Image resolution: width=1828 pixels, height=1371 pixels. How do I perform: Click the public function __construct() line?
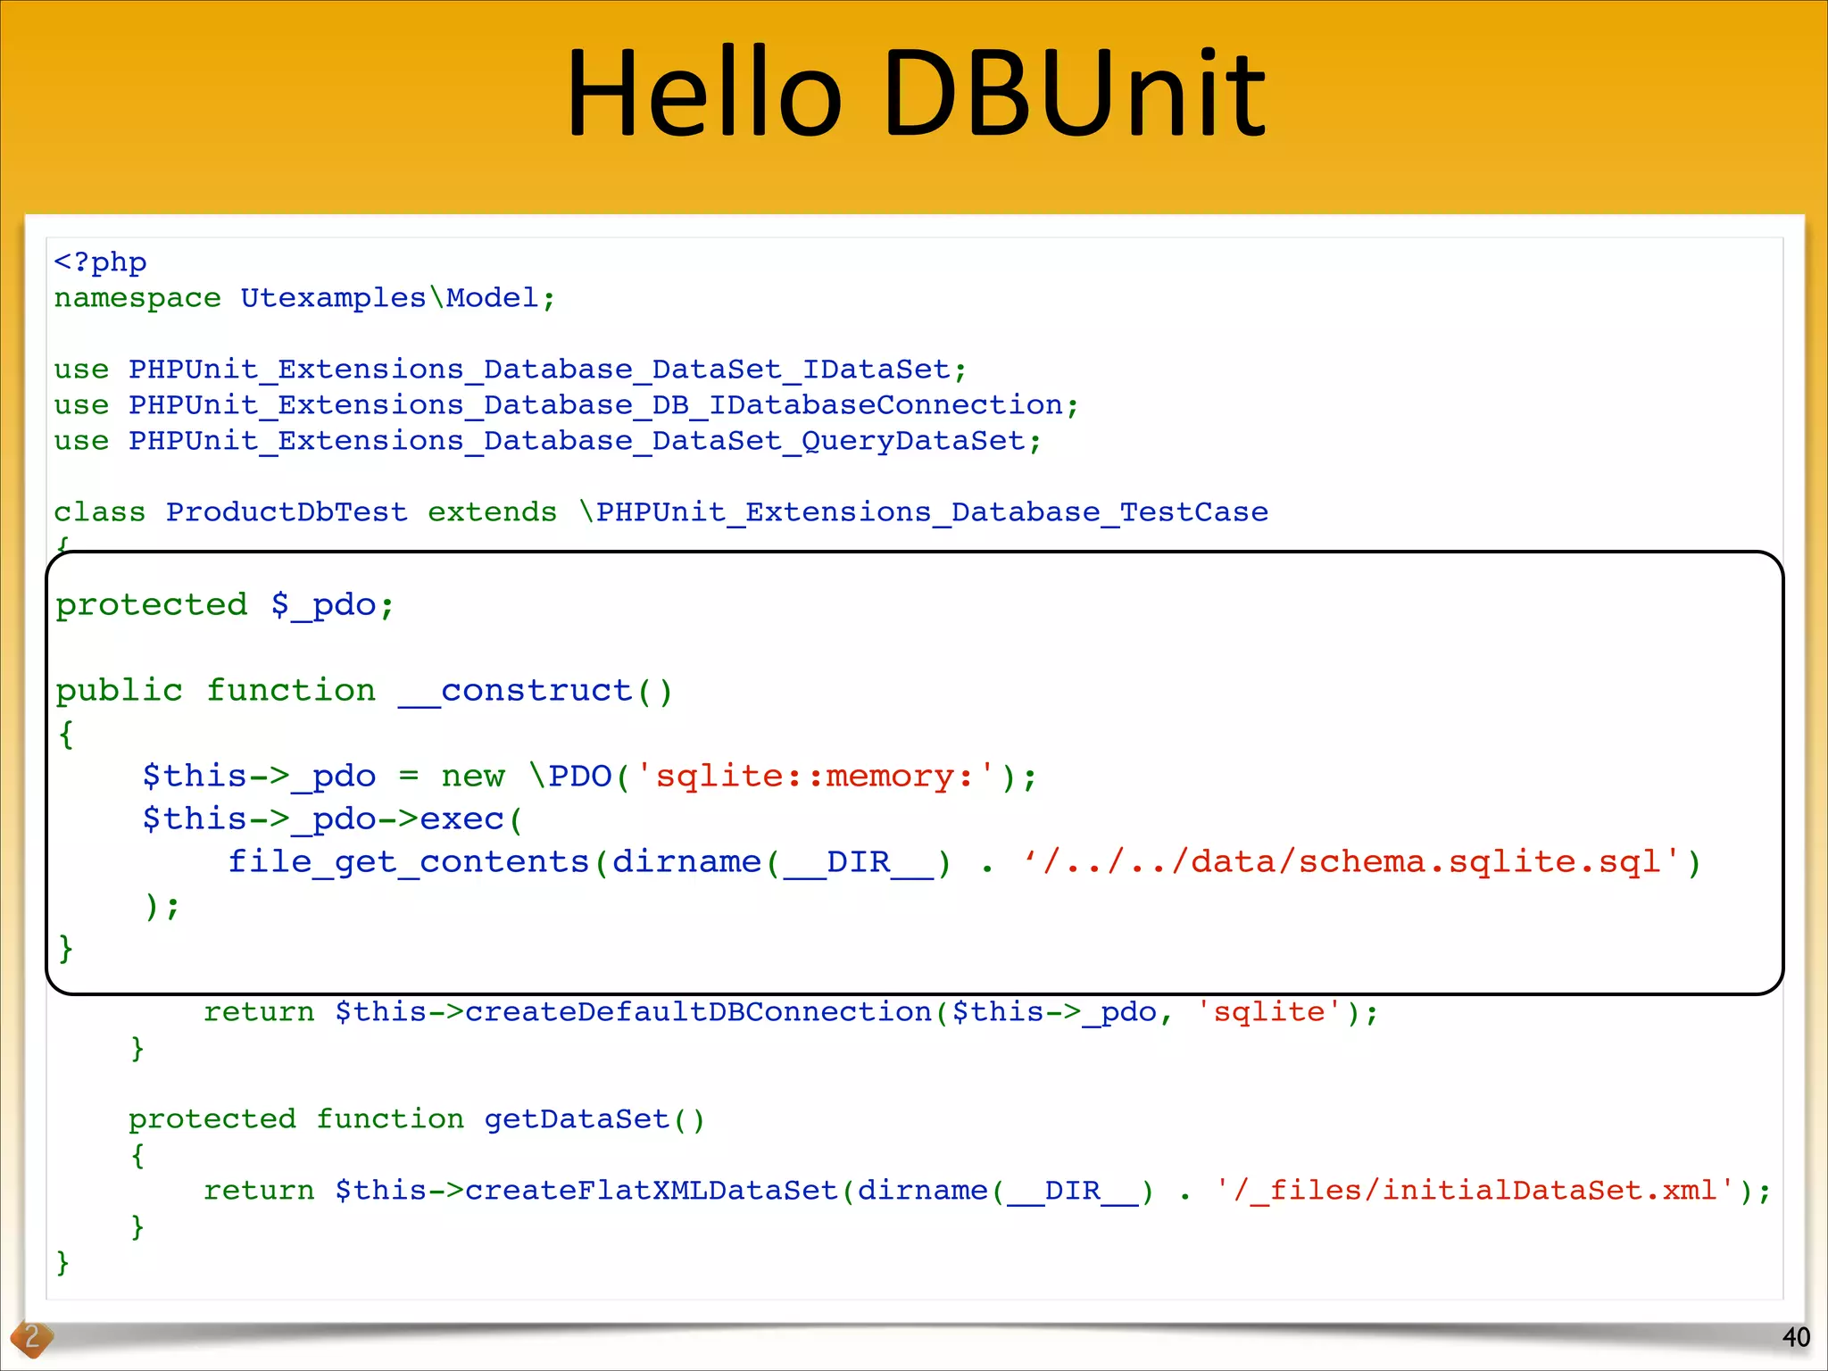pos(364,691)
